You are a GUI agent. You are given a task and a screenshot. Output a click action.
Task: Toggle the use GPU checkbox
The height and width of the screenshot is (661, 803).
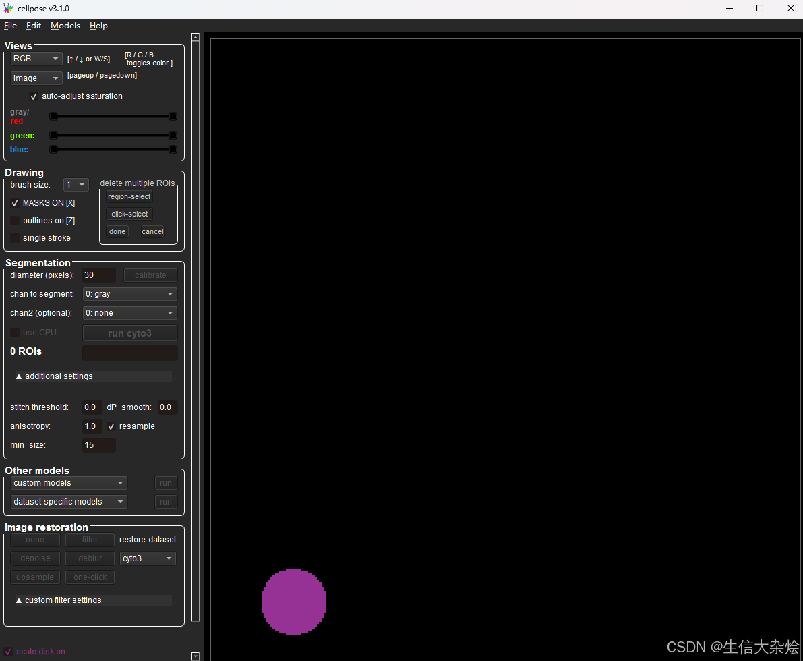click(x=15, y=333)
